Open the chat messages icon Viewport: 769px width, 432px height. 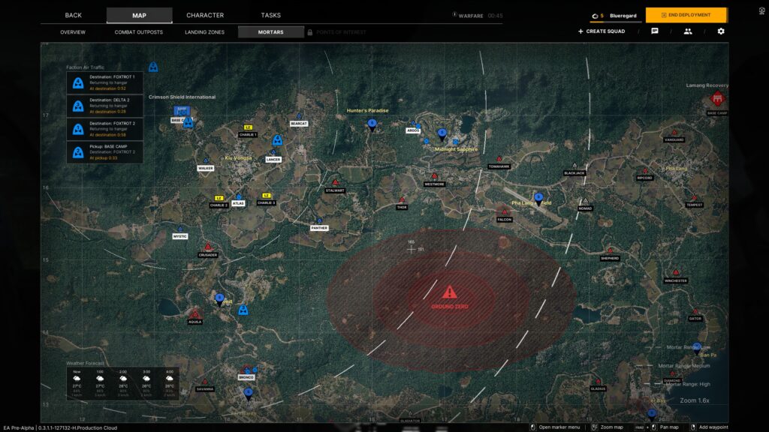click(x=654, y=31)
